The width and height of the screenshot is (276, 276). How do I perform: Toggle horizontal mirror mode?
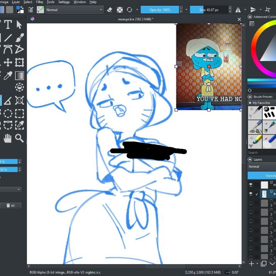[238, 10]
